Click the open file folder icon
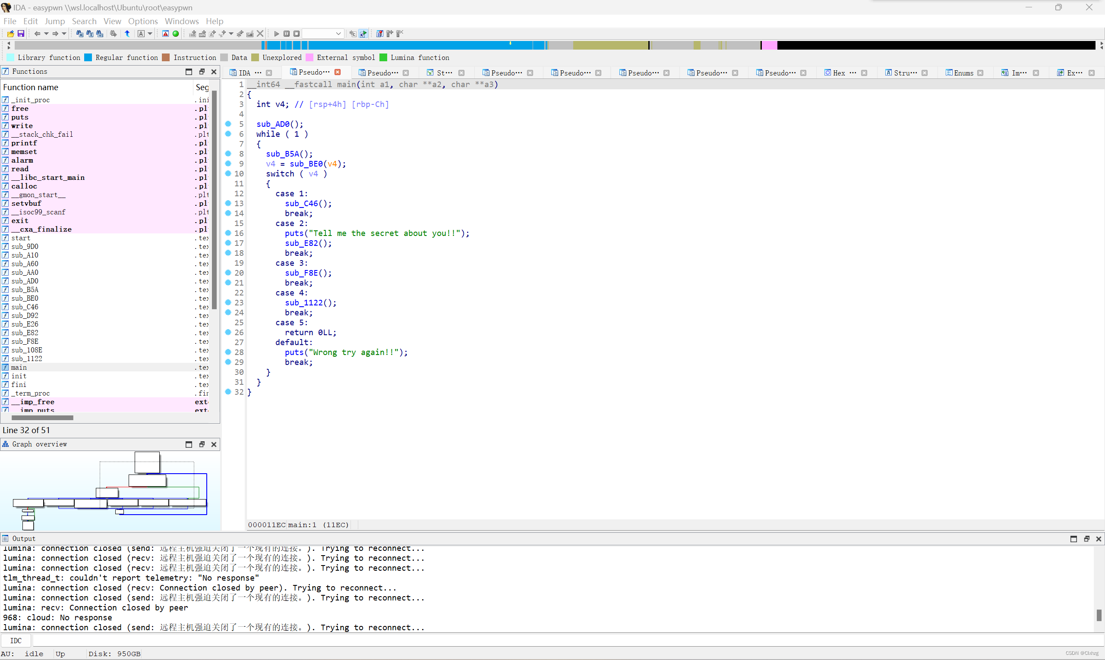 10,34
